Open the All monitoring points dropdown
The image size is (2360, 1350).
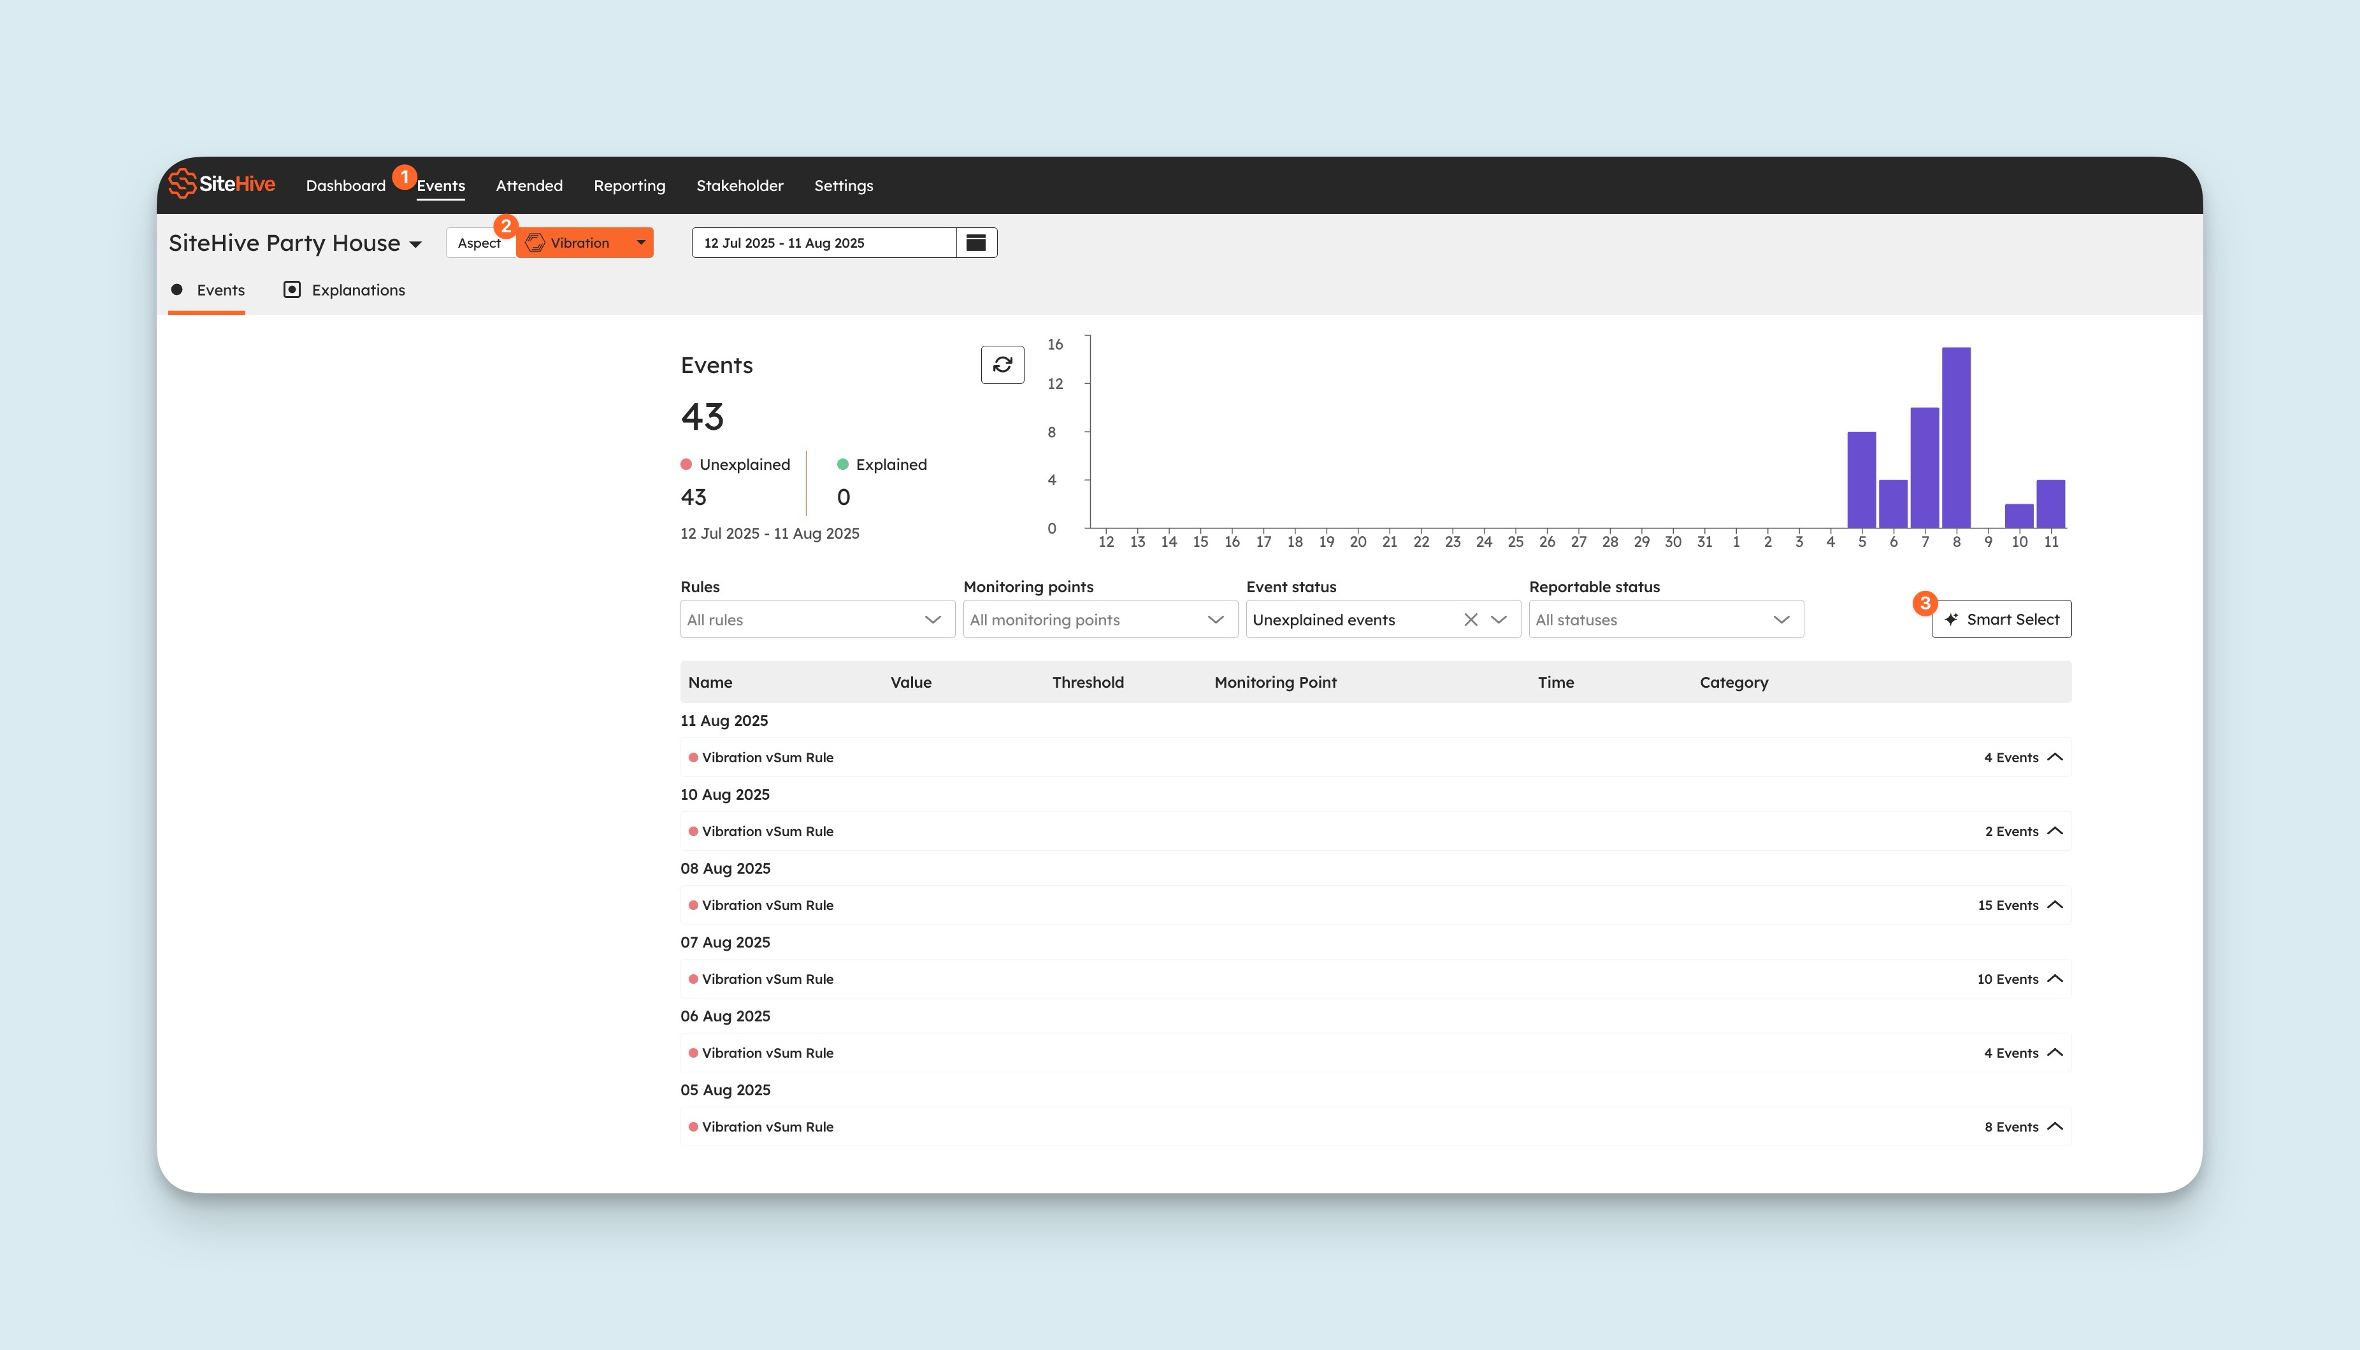pos(1100,620)
